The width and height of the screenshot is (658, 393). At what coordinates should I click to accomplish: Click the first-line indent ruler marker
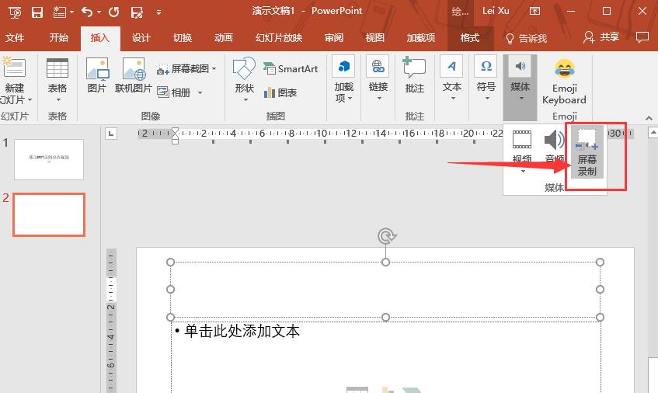coord(175,131)
